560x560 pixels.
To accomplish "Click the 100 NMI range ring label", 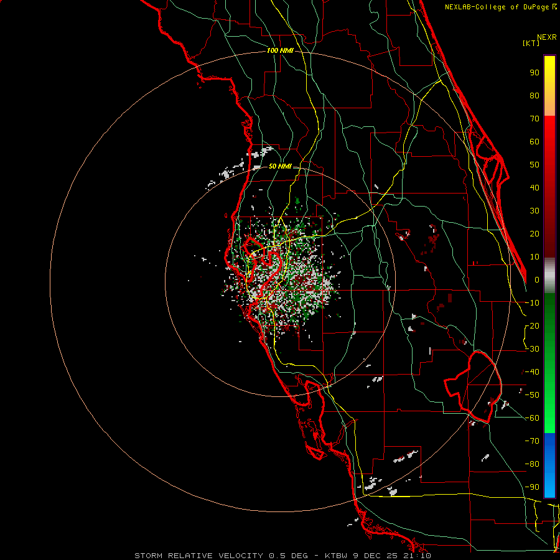I will 280,51.
